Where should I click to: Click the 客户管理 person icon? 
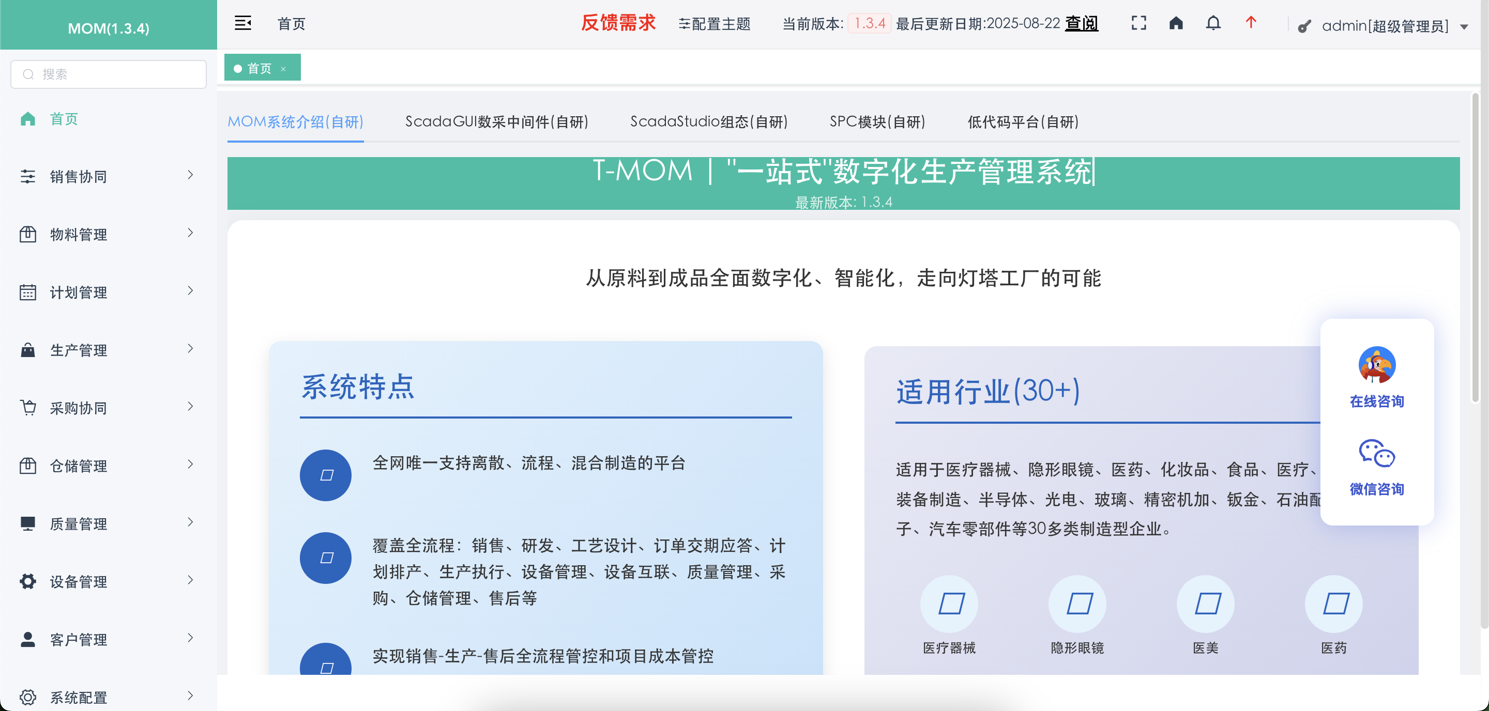click(28, 639)
